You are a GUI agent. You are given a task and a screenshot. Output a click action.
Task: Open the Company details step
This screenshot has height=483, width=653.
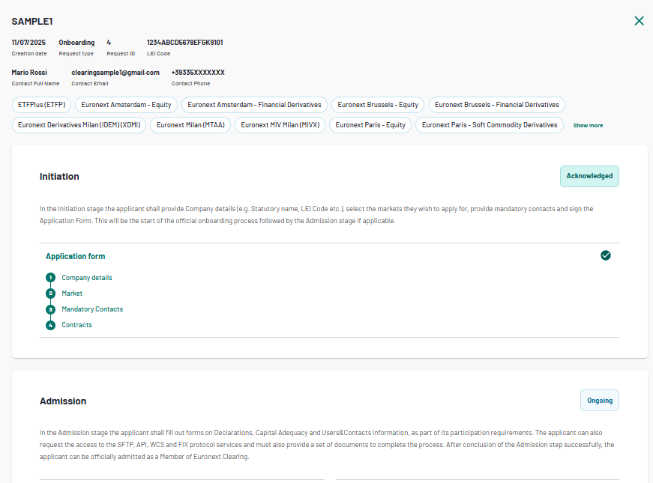pos(87,278)
